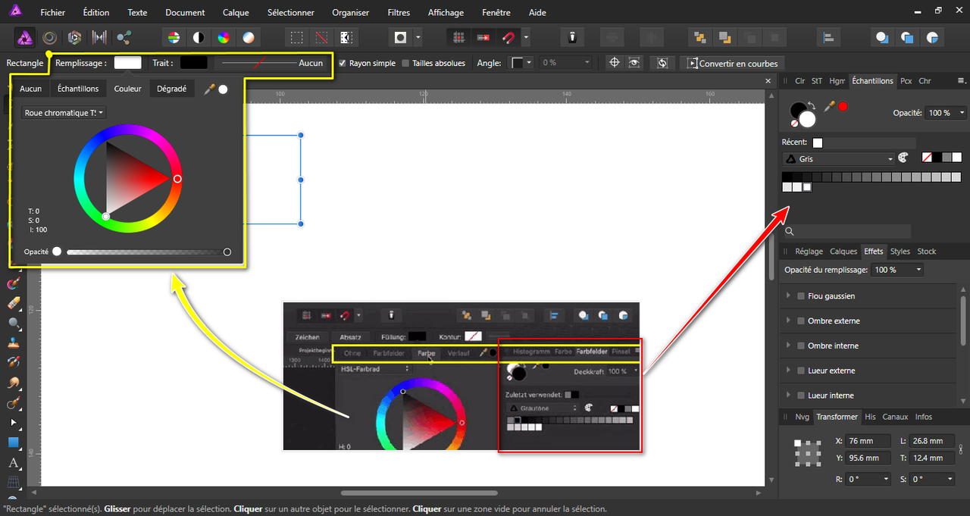Enable the Ombre externe effect checkbox
This screenshot has height=516, width=970.
(x=800, y=321)
